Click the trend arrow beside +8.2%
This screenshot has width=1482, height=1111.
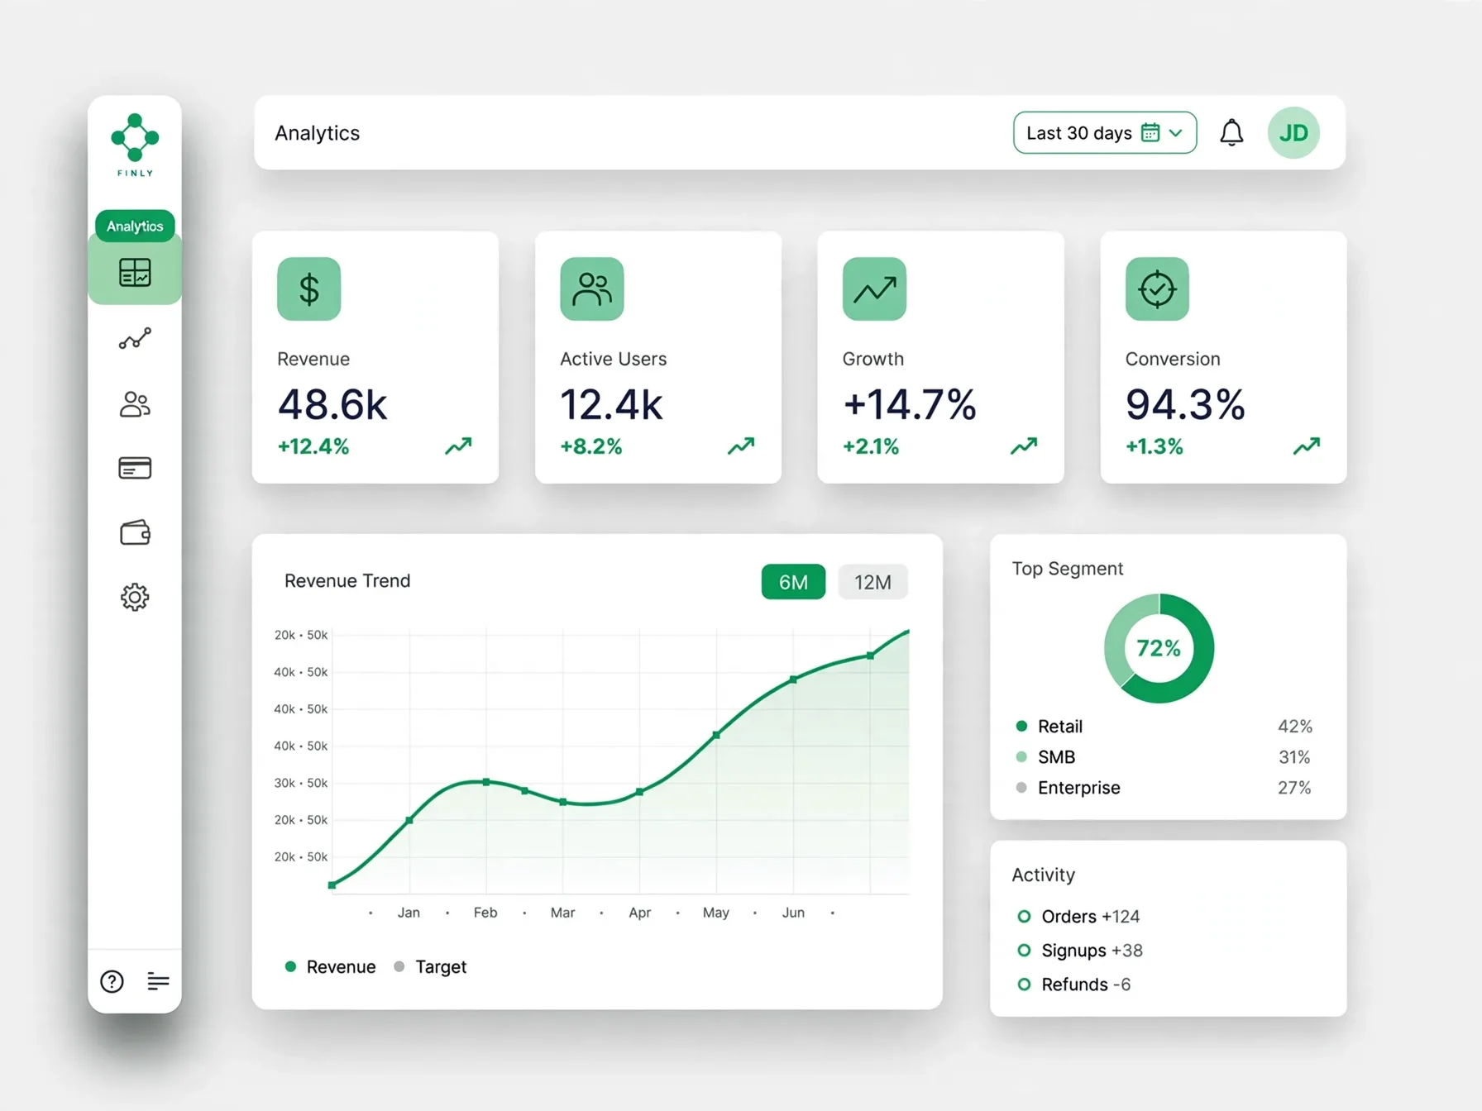(x=741, y=446)
